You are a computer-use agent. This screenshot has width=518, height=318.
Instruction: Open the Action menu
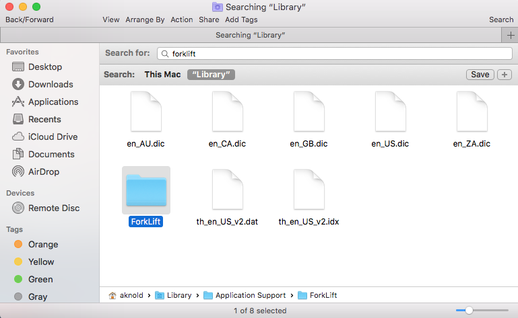click(182, 19)
